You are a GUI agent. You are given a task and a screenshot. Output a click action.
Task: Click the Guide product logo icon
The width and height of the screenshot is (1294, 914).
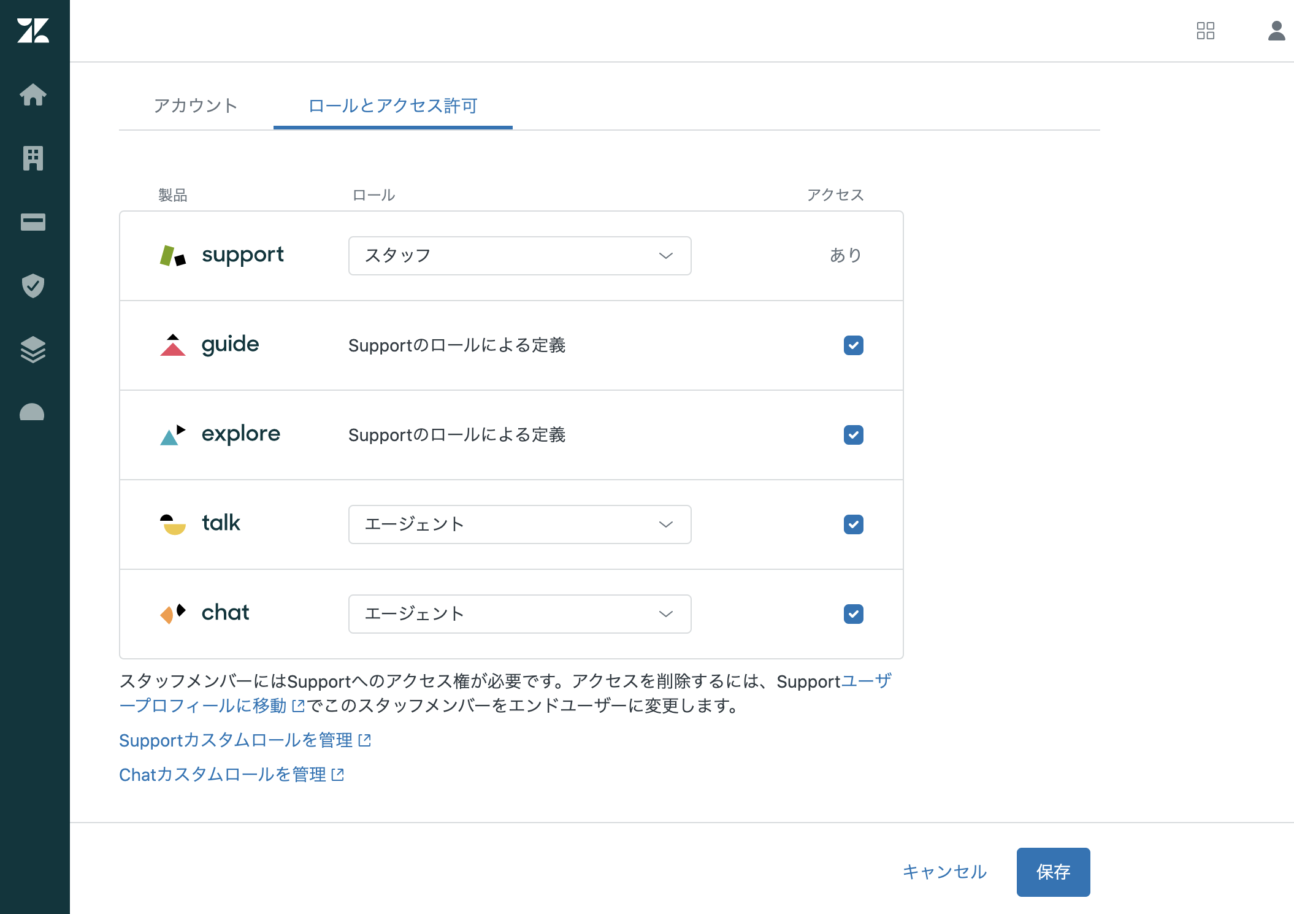(173, 345)
